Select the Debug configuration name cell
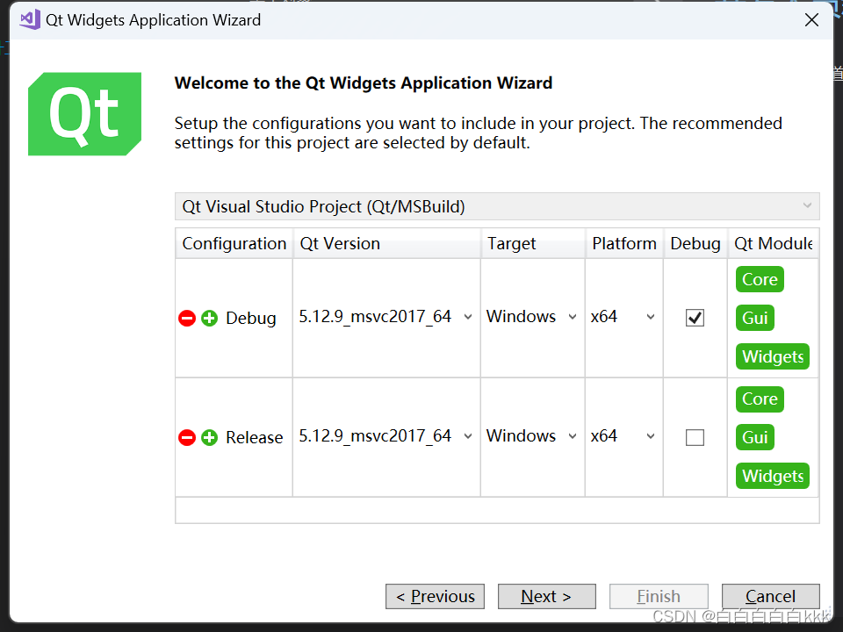843x632 pixels. [251, 318]
